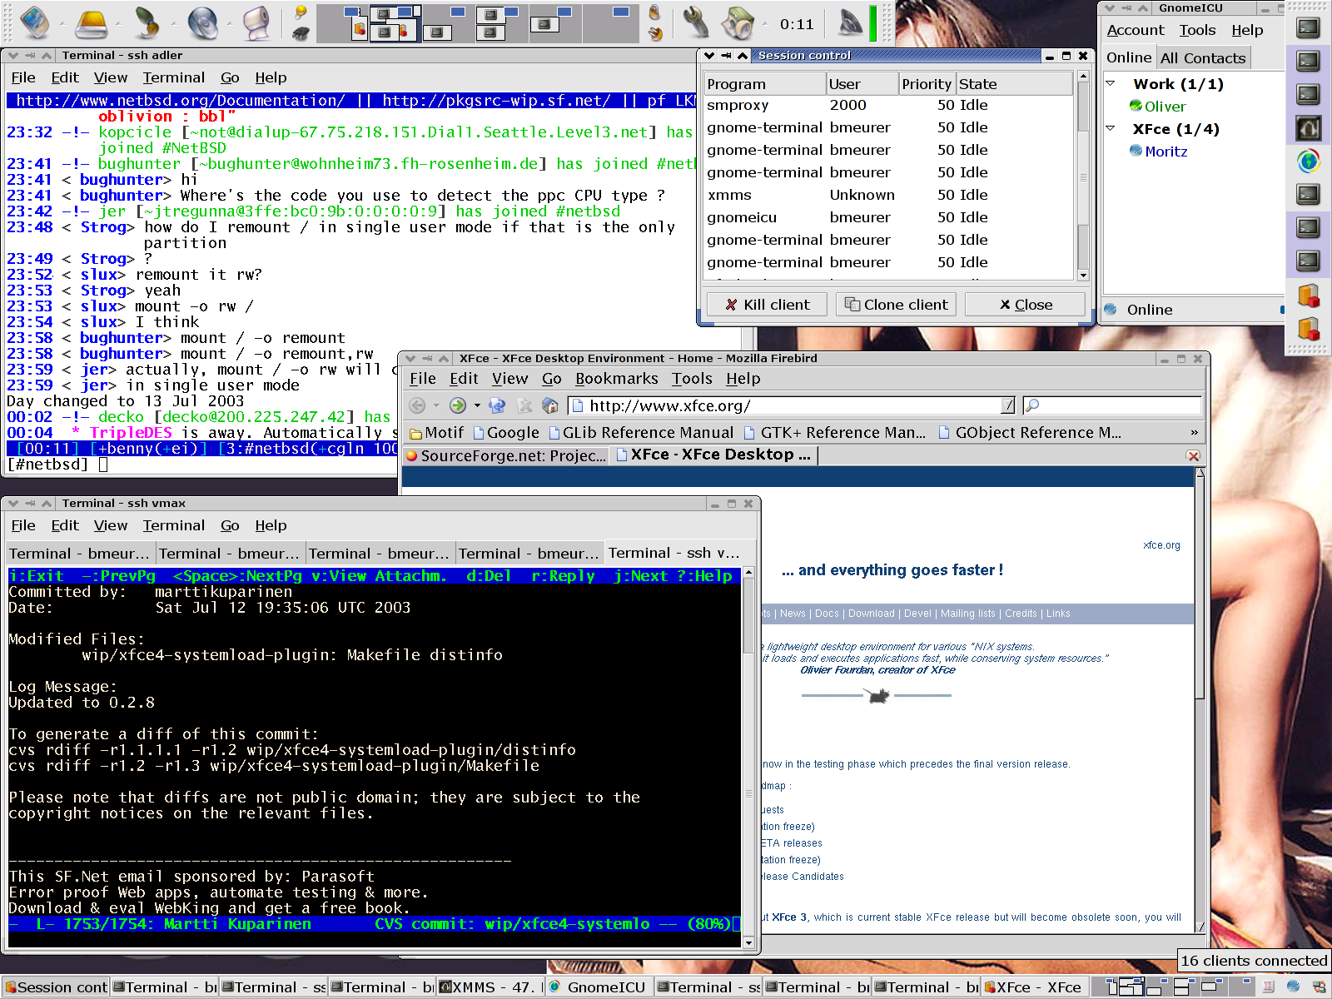Click the ssh vmax terminal scrollbar

[748, 758]
